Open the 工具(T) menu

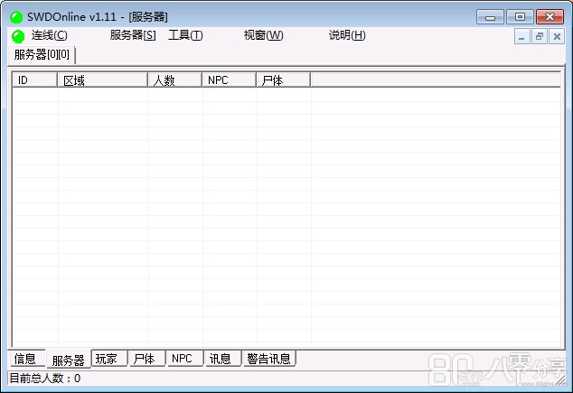coord(185,35)
